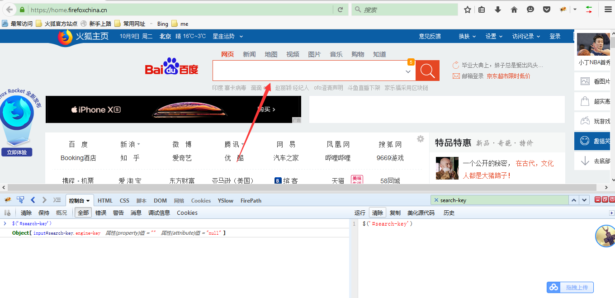Switch to the HTML tab in Firebug
Viewport: 615px width, 298px height.
click(105, 200)
